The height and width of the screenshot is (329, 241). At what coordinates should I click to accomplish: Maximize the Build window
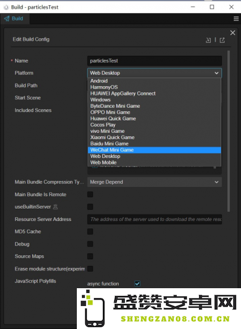(212, 7)
